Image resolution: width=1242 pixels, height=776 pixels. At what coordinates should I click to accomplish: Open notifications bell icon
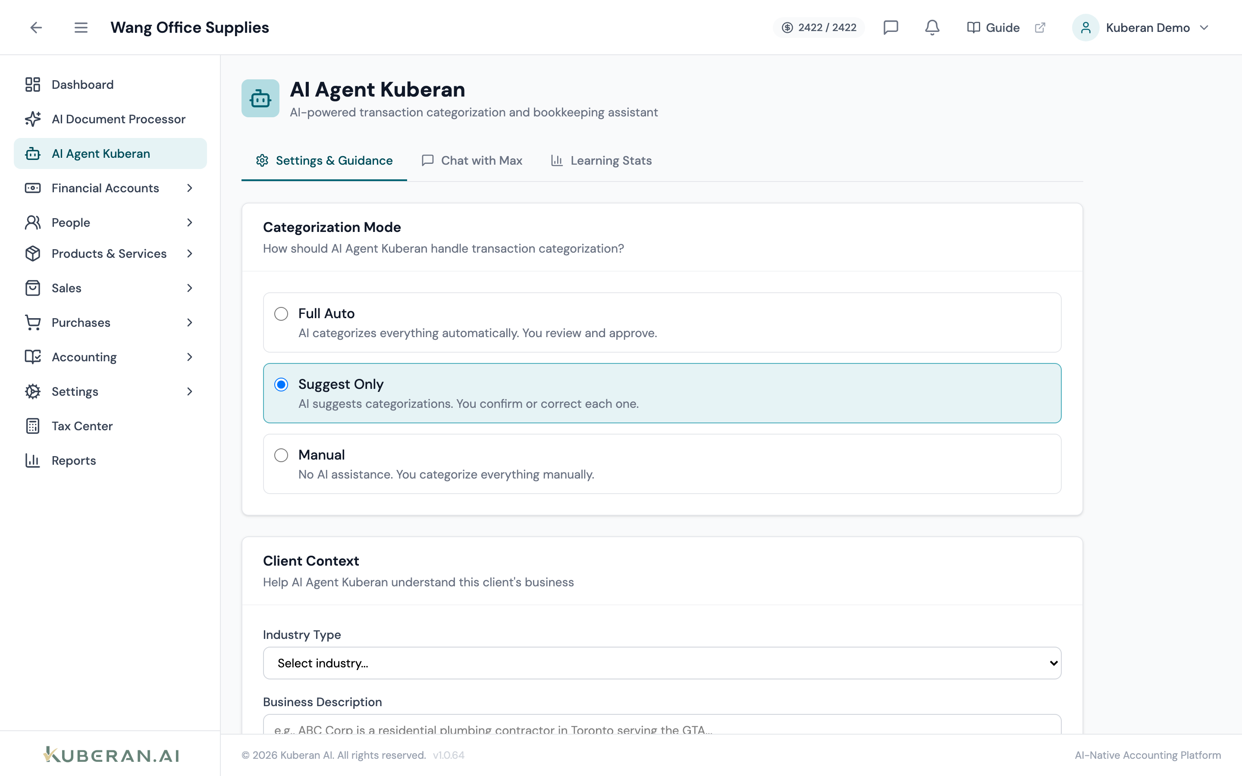tap(932, 27)
